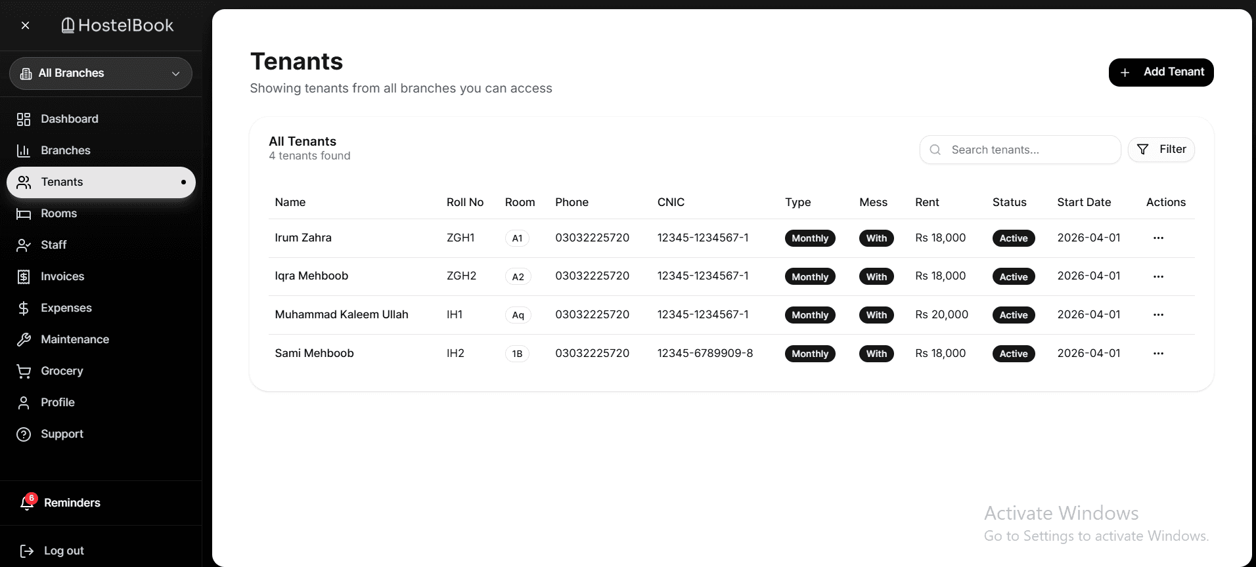Log out using the Log out label
Viewport: 1256px width, 567px height.
click(x=64, y=551)
